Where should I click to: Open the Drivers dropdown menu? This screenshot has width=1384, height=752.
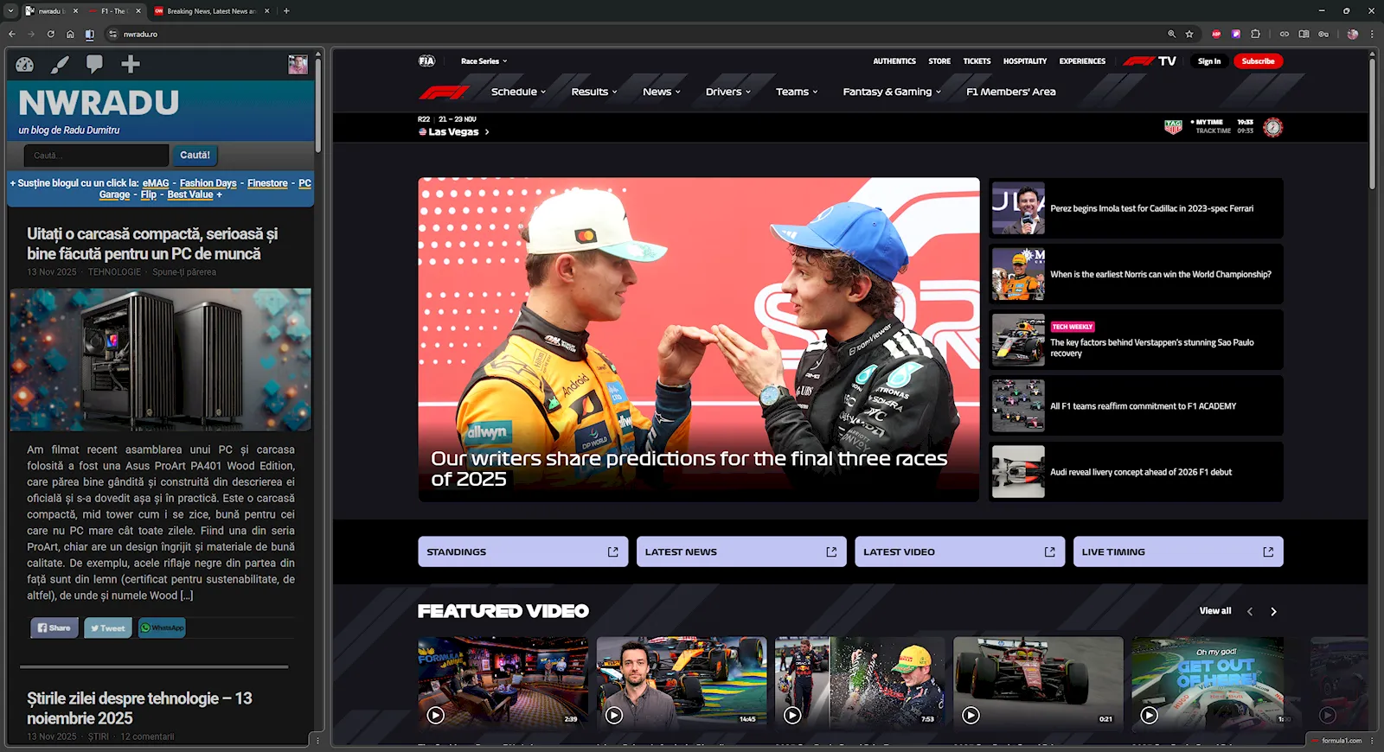coord(727,92)
